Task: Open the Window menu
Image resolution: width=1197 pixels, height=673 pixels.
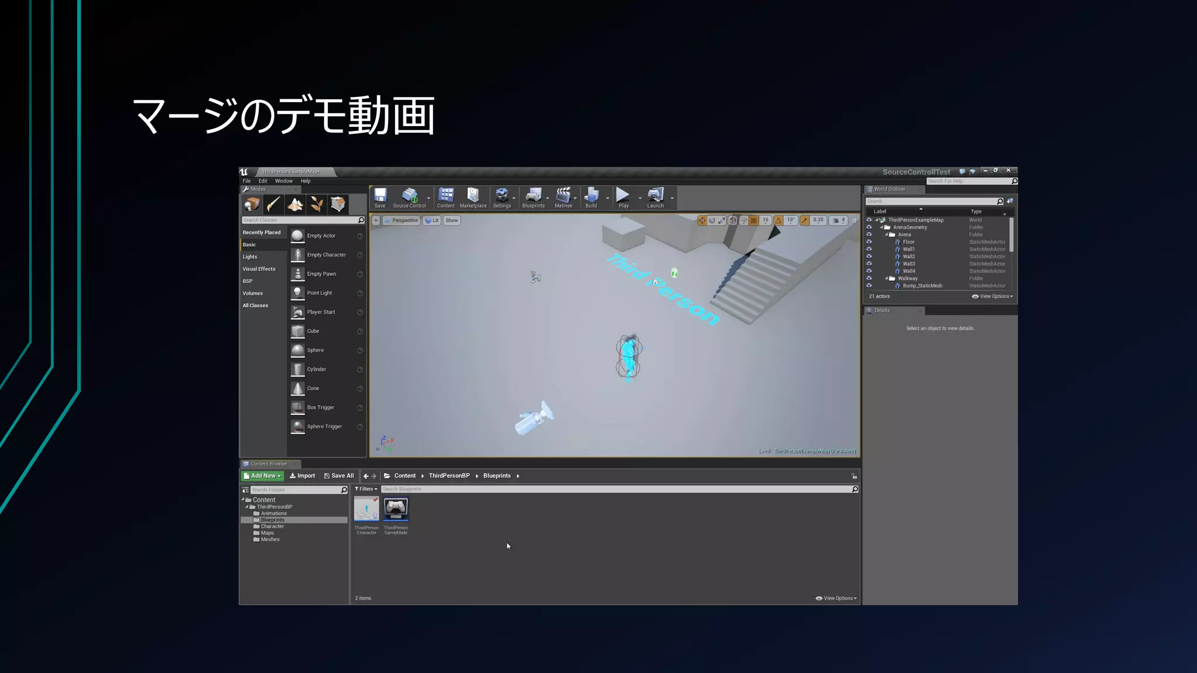Action: coord(284,181)
